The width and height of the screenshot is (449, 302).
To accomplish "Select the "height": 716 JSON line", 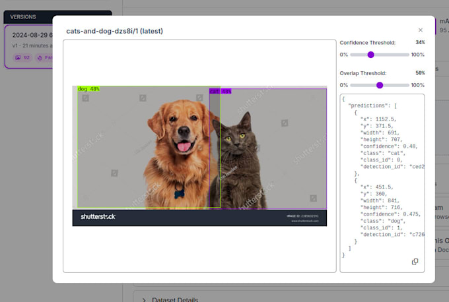I will 382,207.
